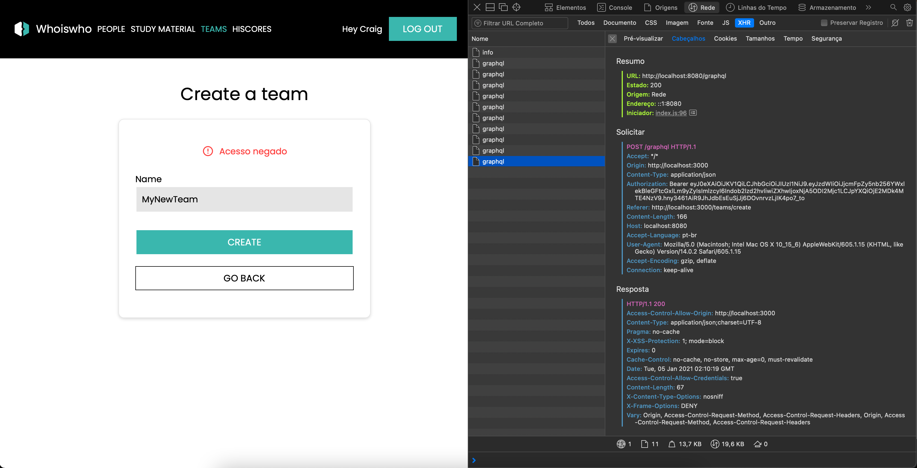Open the index.js:96 initiator link
Viewport: 917px width, 468px height.
[x=671, y=113]
